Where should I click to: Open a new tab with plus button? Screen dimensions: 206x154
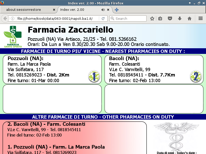point(117,10)
